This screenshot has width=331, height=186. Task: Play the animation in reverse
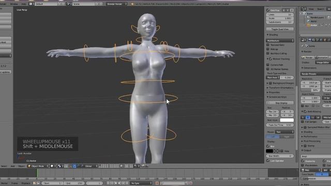coord(116,183)
